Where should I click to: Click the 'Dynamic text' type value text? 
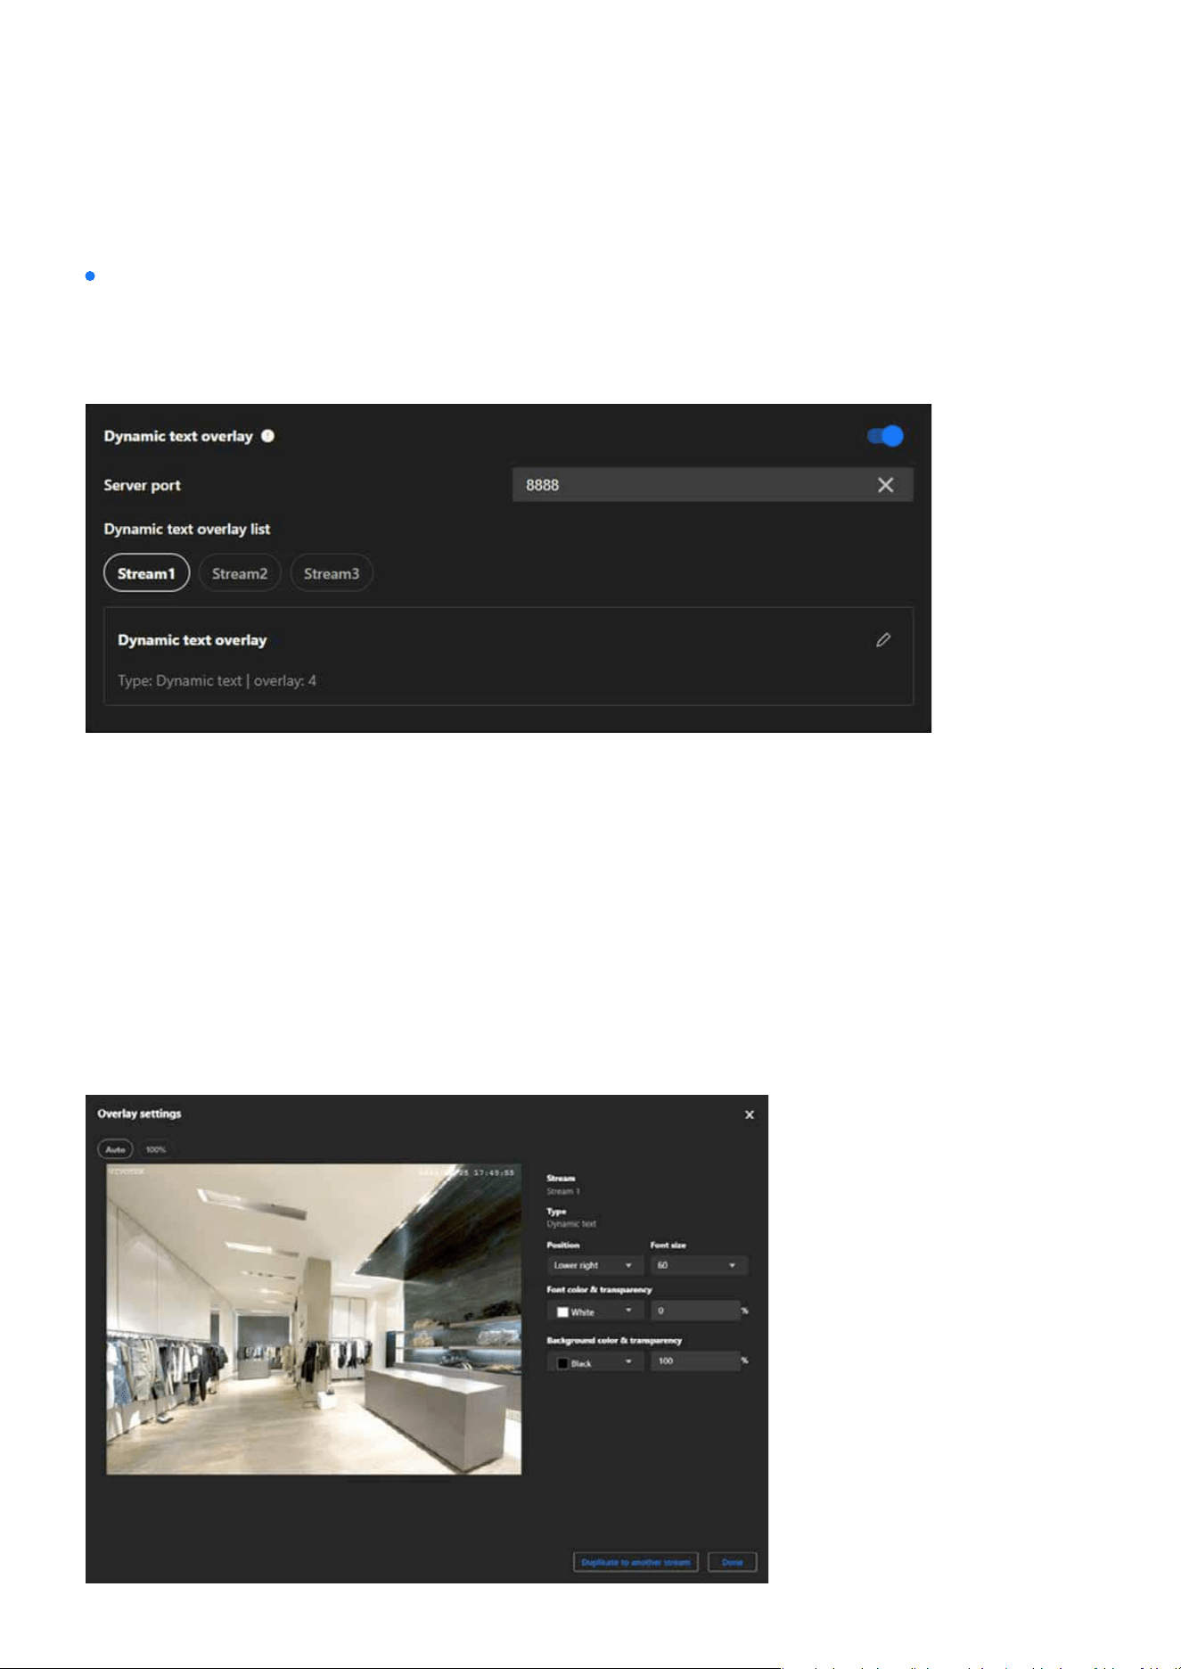point(571,1224)
